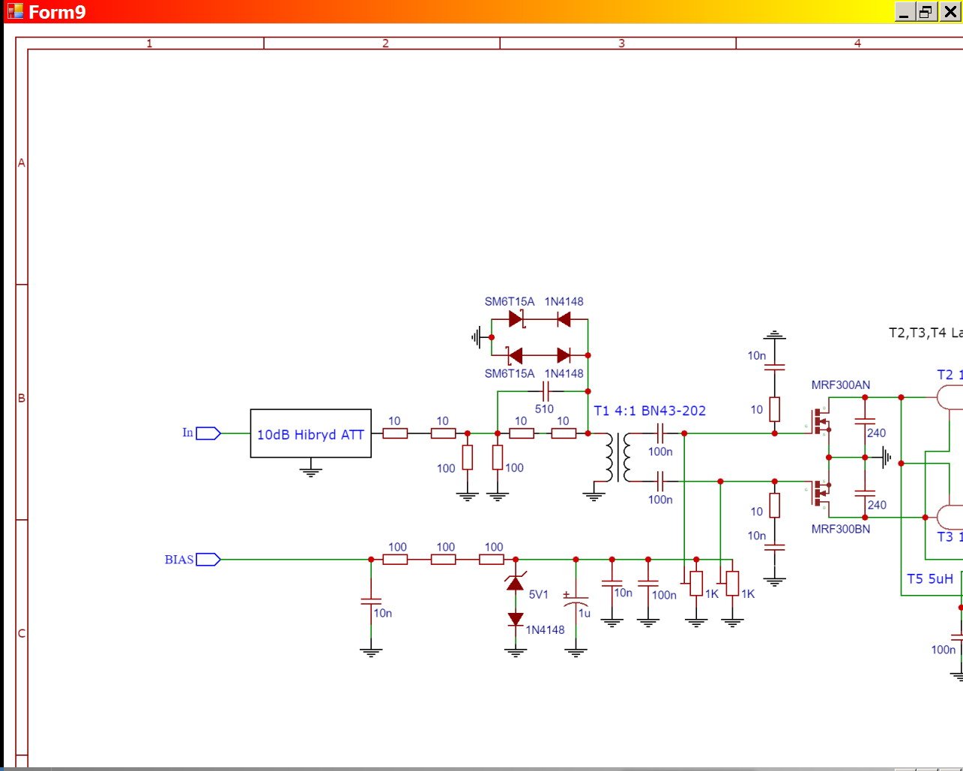The image size is (963, 771).
Task: Click ground symbol under 10dB Hibryd ATT
Action: 310,471
